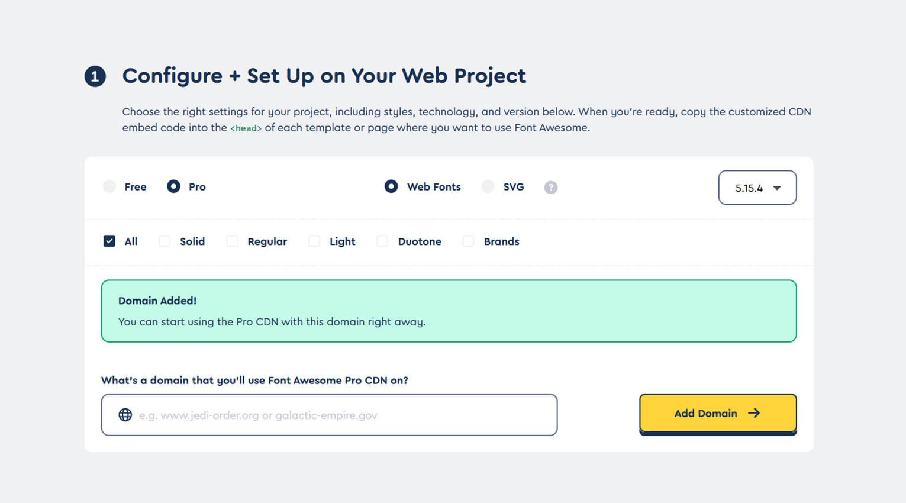The height and width of the screenshot is (503, 906).
Task: Enable the Solid style checkbox
Action: pyautogui.click(x=165, y=241)
